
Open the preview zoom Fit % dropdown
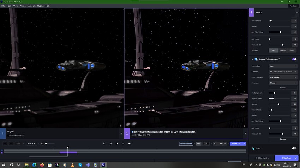tap(223, 143)
